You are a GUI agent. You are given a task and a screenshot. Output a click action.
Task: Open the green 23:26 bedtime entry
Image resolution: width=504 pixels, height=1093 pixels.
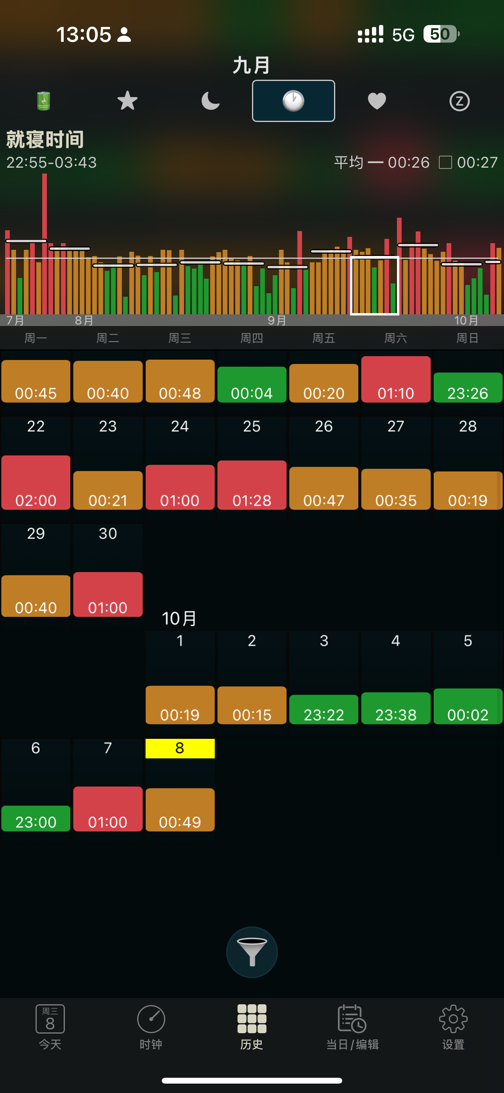coord(468,387)
